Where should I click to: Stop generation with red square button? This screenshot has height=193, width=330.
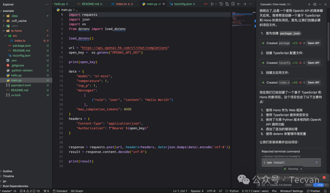[x=324, y=177]
